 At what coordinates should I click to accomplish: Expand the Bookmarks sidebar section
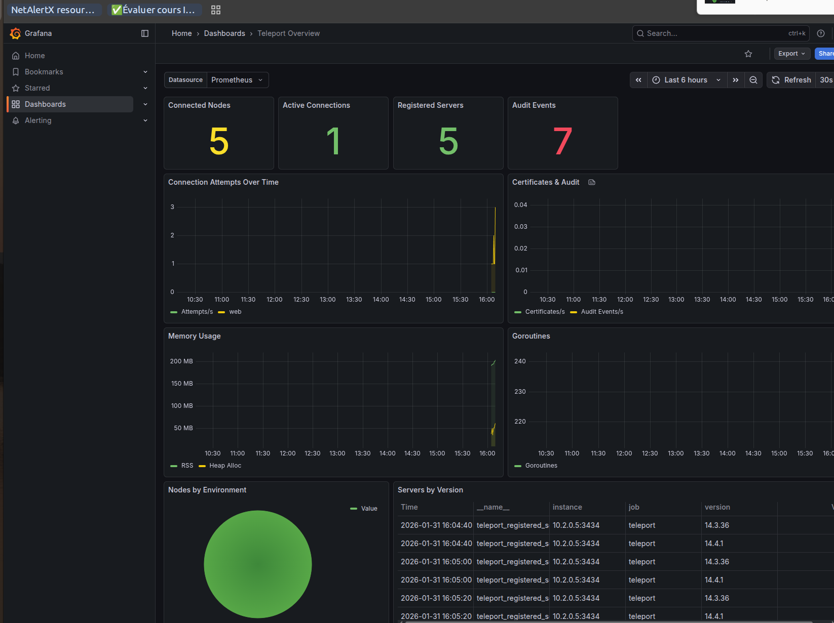pos(145,72)
